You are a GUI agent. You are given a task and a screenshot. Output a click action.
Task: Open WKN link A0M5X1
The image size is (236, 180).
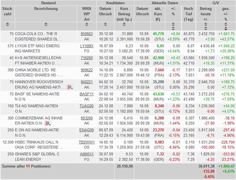[x=87, y=154]
